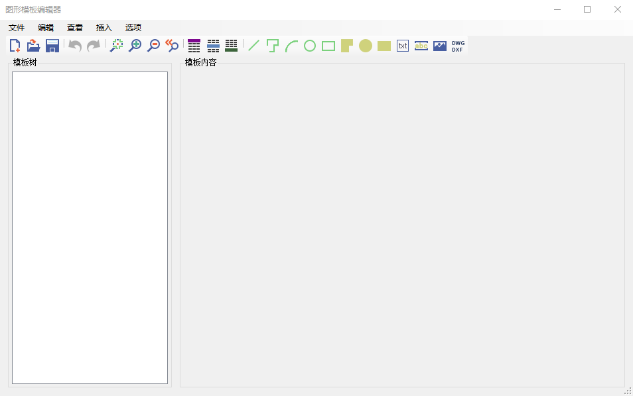The width and height of the screenshot is (633, 396).
Task: Insert table with blue middle row
Action: point(213,46)
